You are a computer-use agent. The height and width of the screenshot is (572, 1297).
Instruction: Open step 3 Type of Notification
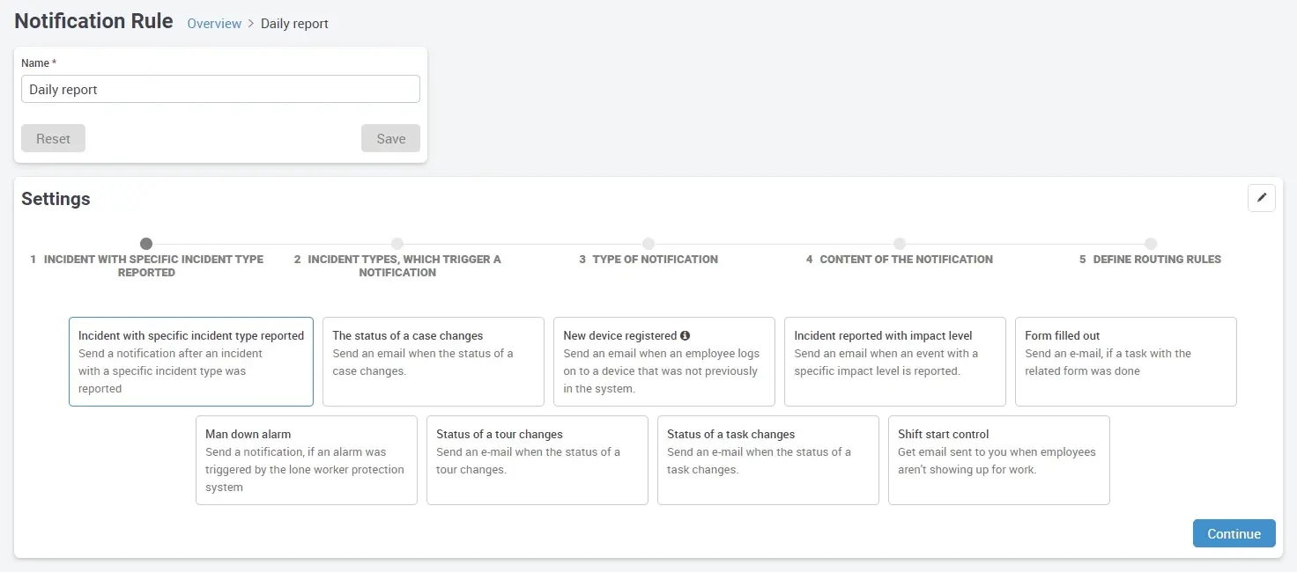pyautogui.click(x=648, y=244)
